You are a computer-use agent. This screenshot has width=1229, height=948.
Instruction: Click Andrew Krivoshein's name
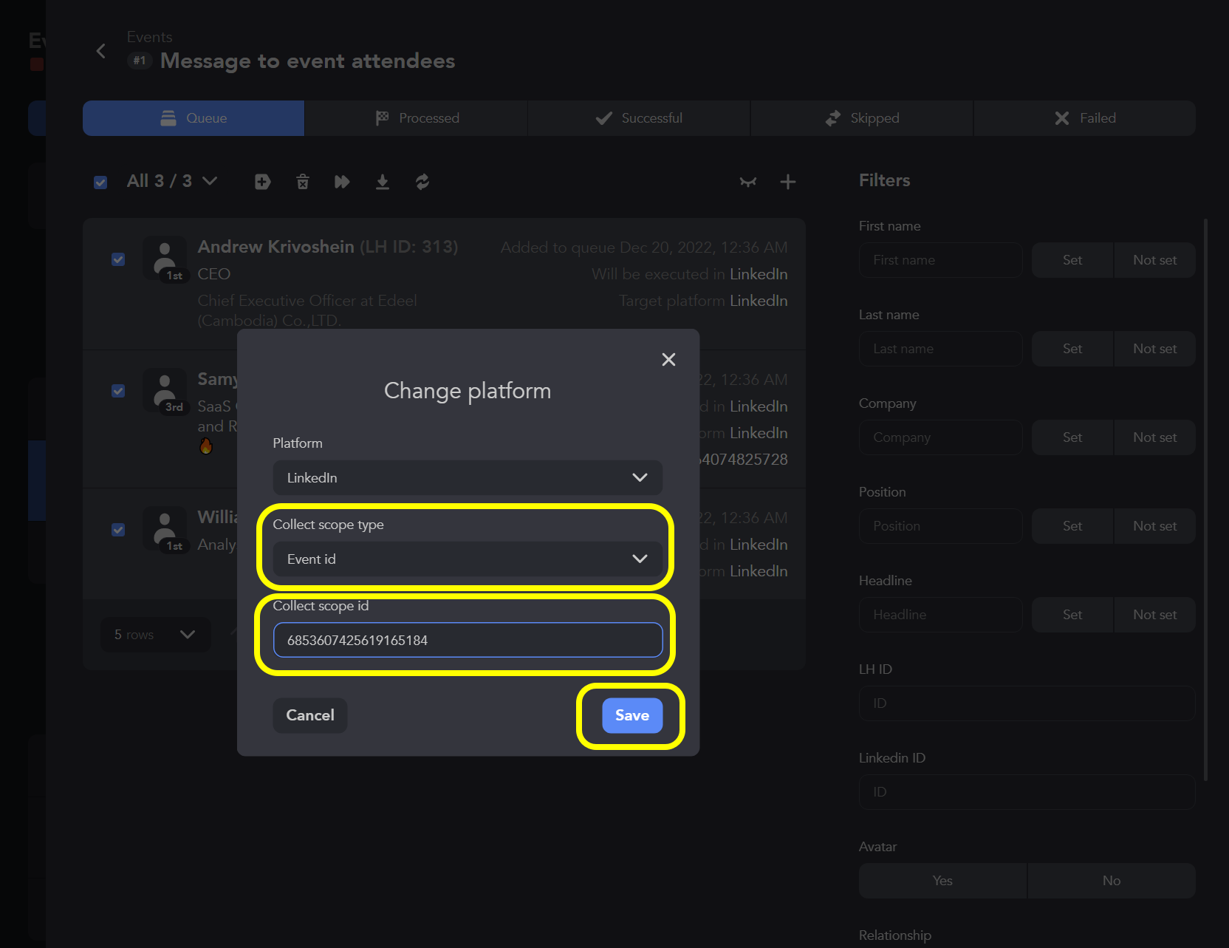pos(276,247)
